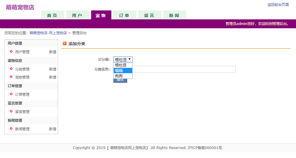Click the bullet icon next to 用户管理 link
The height and width of the screenshot is (158, 296).
click(x=11, y=51)
